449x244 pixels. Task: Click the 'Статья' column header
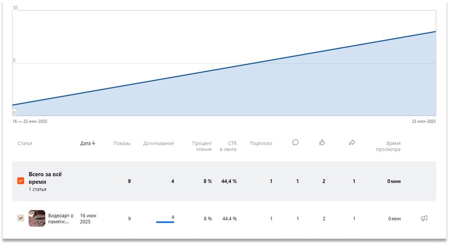25,143
